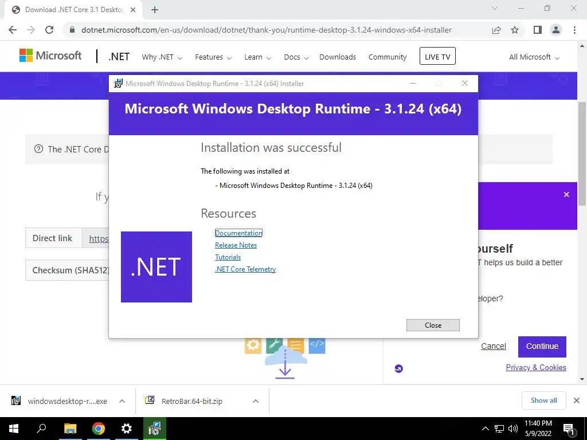
Task: Click Show all downloads
Action: point(543,400)
